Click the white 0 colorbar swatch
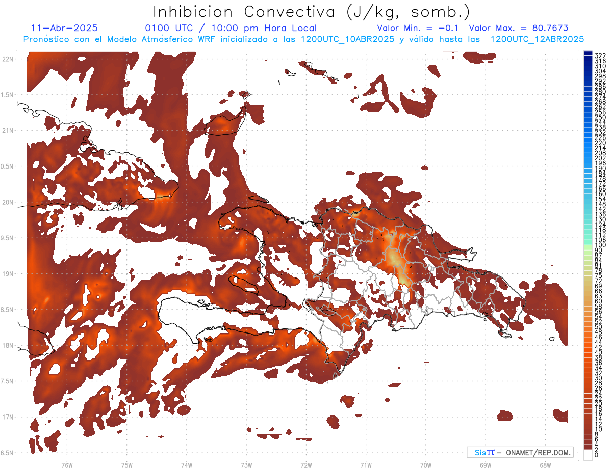The width and height of the screenshot is (612, 472). tap(588, 455)
